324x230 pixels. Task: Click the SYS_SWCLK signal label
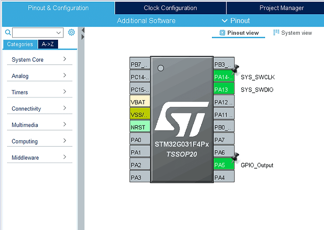tap(258, 77)
